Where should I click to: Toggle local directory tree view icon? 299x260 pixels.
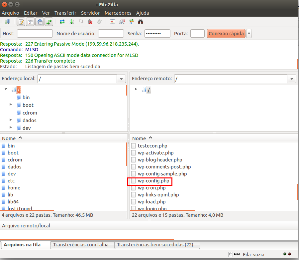31,22
